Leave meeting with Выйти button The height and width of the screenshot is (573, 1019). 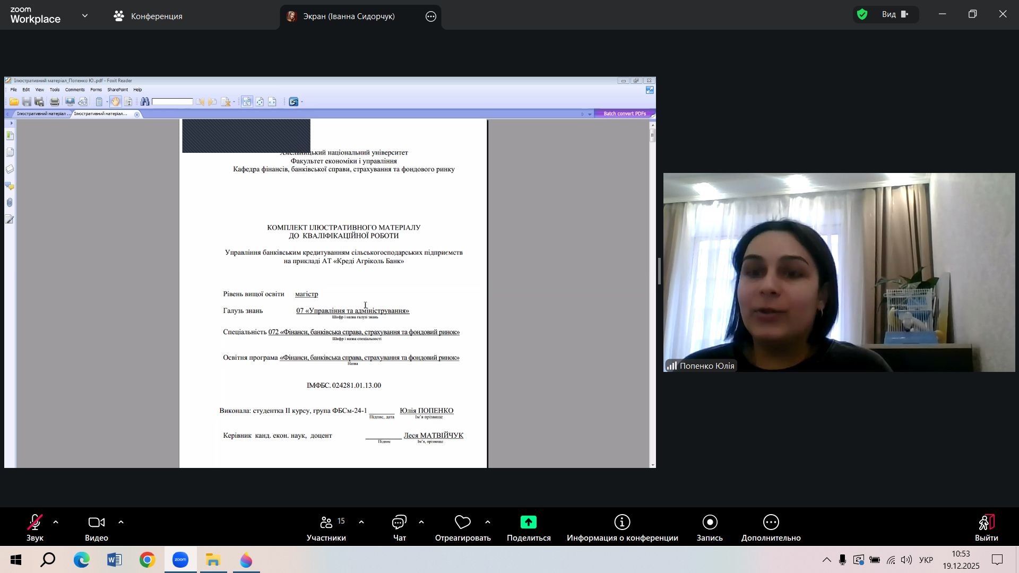[x=986, y=528]
